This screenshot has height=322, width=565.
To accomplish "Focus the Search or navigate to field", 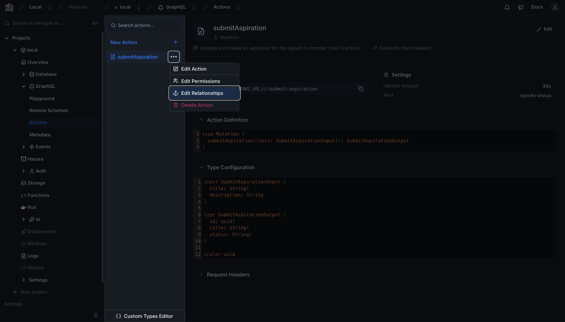I will (52, 23).
